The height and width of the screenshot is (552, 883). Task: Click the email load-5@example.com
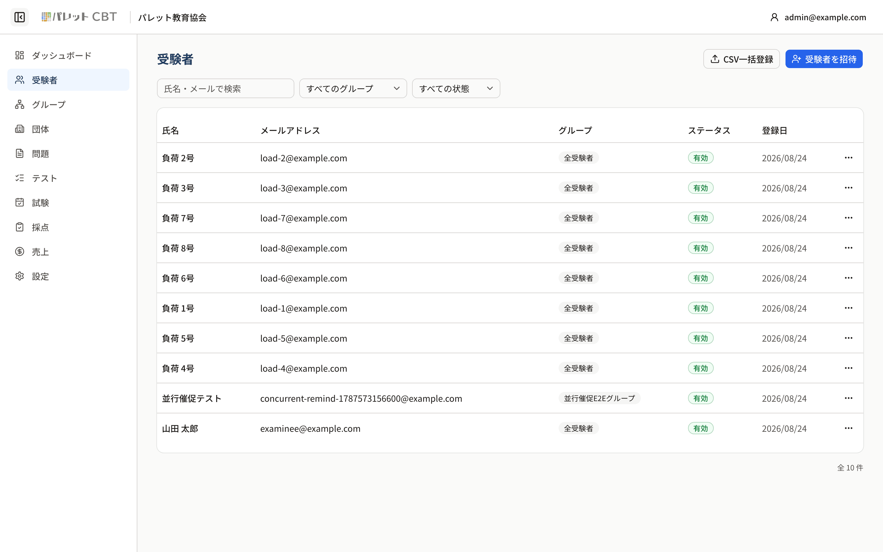coord(304,339)
